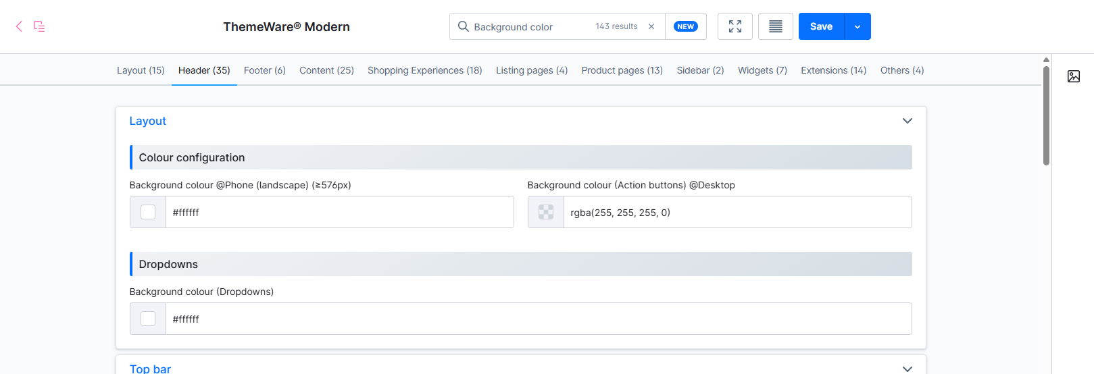Image resolution: width=1094 pixels, height=374 pixels.
Task: Click label Background colour (Dropdowns)
Action: (201, 292)
